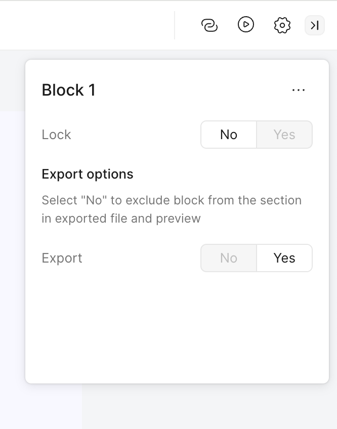The height and width of the screenshot is (429, 337).
Task: Open preview with the play circle icon
Action: (x=246, y=25)
